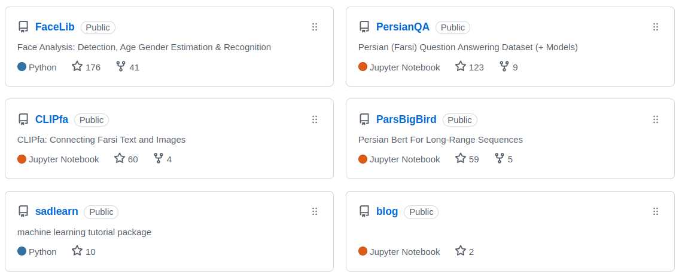
Task: Open PersianQA stargazers showing 123
Action: click(x=470, y=67)
